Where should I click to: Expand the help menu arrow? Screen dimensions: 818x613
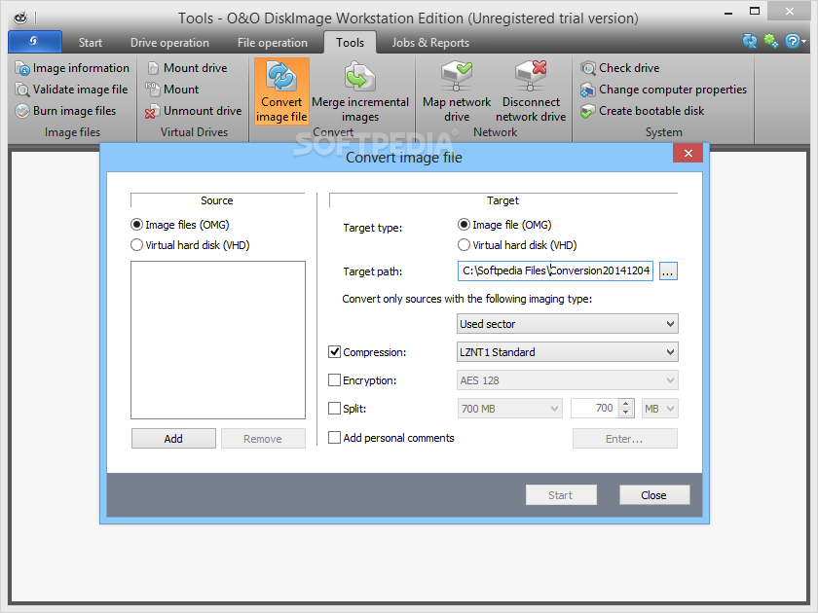click(x=804, y=41)
